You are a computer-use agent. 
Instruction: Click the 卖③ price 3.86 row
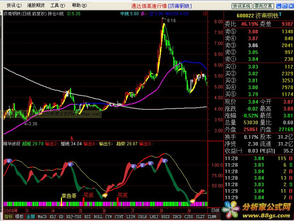pyautogui.click(x=259, y=45)
